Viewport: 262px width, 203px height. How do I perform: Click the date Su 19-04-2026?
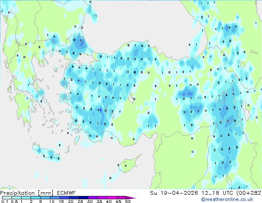(x=174, y=193)
